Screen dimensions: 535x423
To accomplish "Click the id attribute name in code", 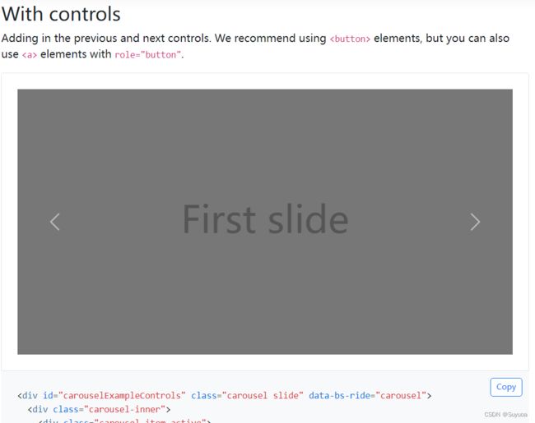I will tap(48, 395).
